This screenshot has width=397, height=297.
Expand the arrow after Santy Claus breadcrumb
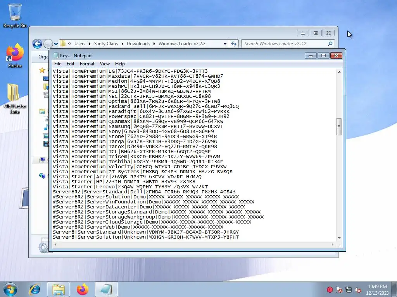coord(122,44)
